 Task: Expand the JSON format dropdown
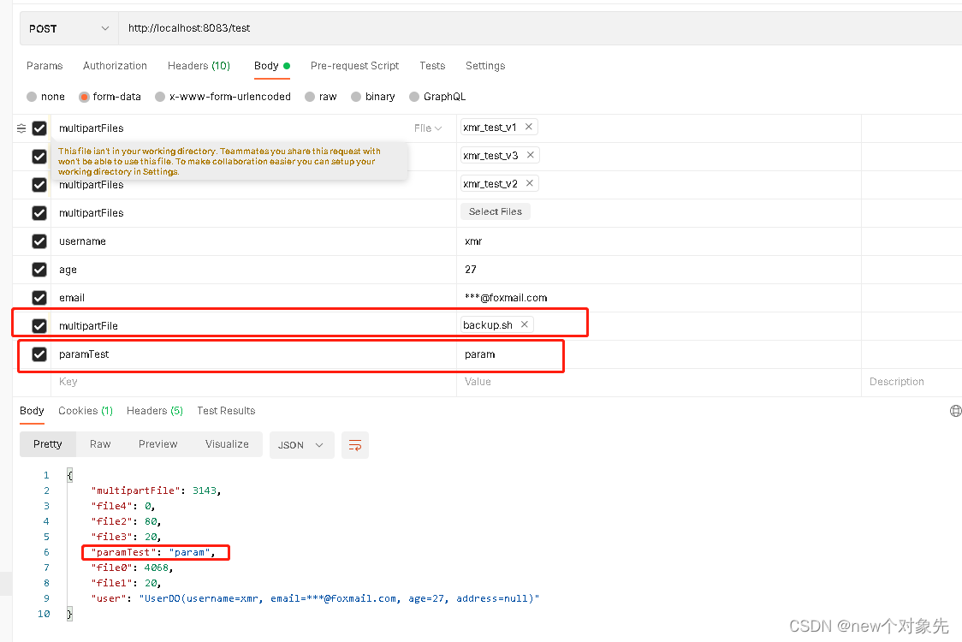coord(301,445)
